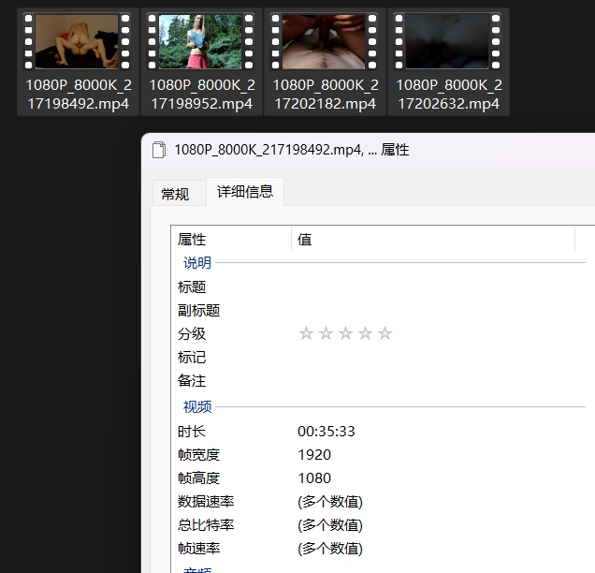
Task: Set rating to three stars
Action: click(x=346, y=333)
